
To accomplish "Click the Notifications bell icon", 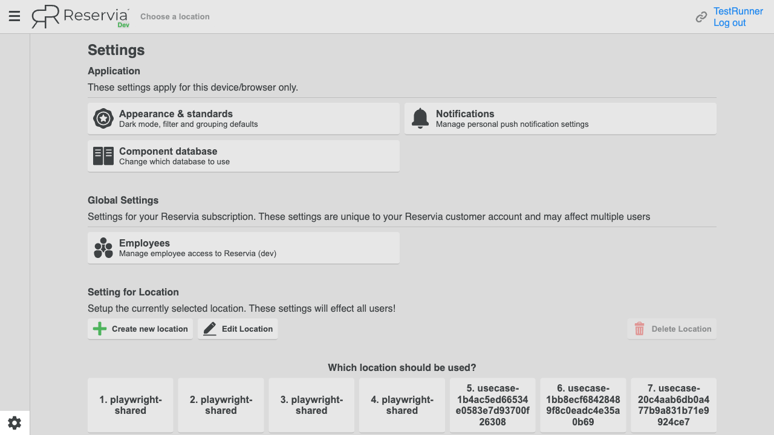I will [x=420, y=118].
